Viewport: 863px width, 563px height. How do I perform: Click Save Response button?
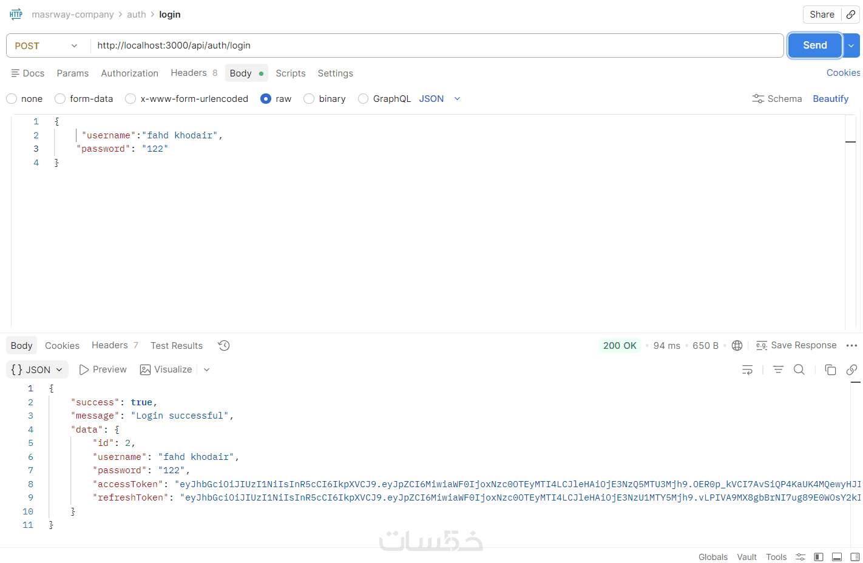pos(796,345)
